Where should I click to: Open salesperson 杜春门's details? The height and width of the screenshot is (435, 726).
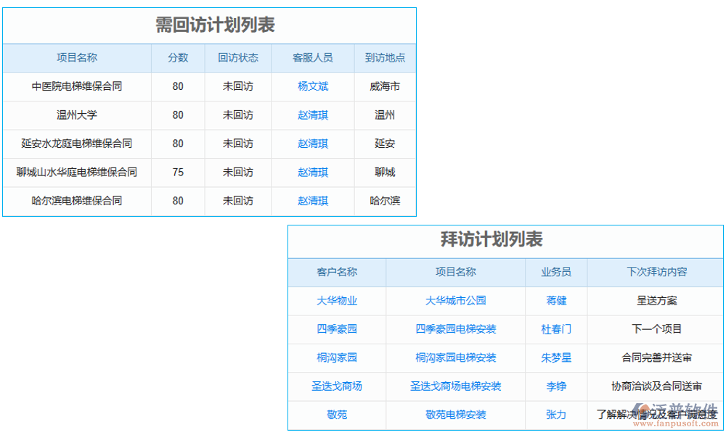pyautogui.click(x=556, y=329)
